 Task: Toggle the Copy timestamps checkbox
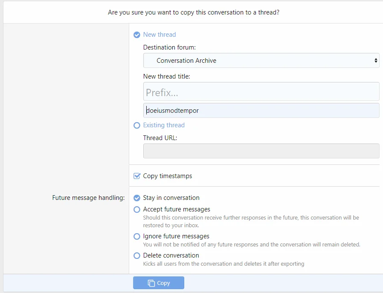(x=137, y=176)
